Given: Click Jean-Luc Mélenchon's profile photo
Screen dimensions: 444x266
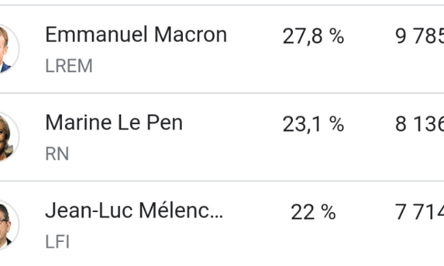Looking at the screenshot, I should pyautogui.click(x=7, y=224).
